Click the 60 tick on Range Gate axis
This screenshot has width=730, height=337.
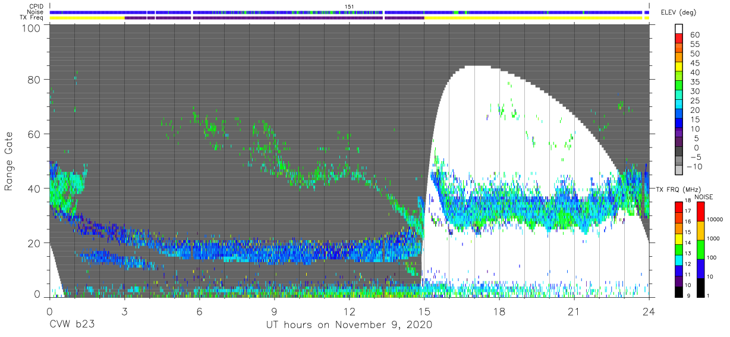coord(34,134)
